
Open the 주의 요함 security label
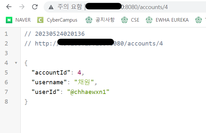(x=70, y=7)
